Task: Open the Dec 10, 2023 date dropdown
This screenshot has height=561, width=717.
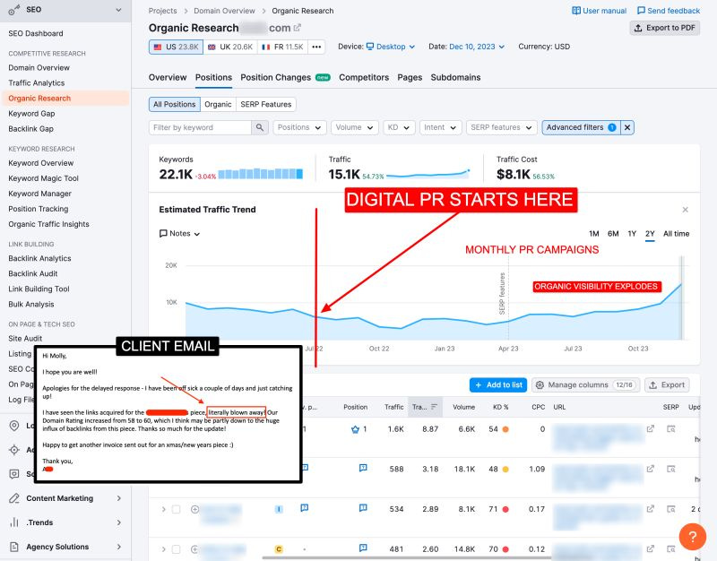Action: 477,47
